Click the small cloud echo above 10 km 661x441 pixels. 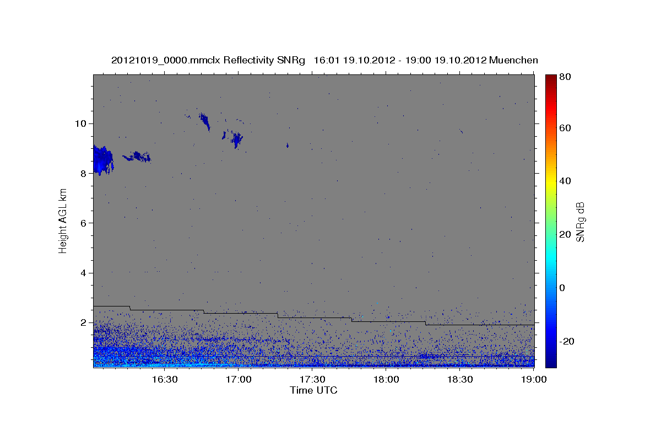coord(204,121)
